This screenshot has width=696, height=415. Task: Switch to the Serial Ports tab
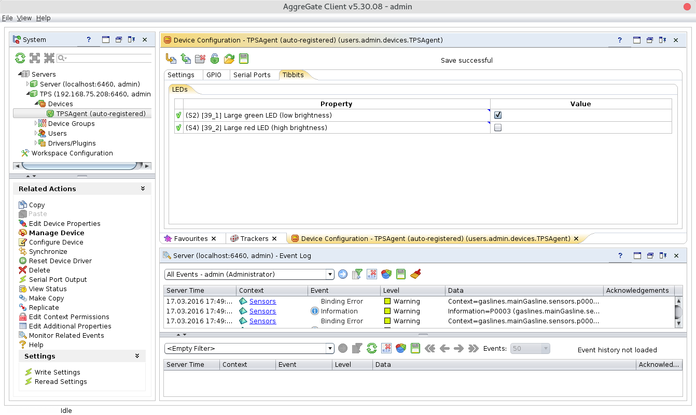[252, 75]
